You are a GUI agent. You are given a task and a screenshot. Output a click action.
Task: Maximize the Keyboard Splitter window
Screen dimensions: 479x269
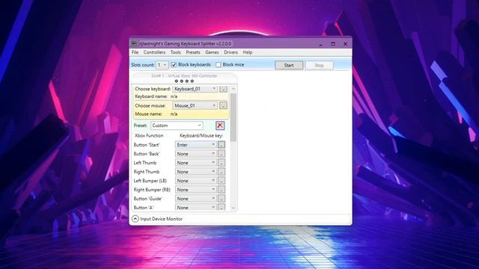click(x=333, y=44)
